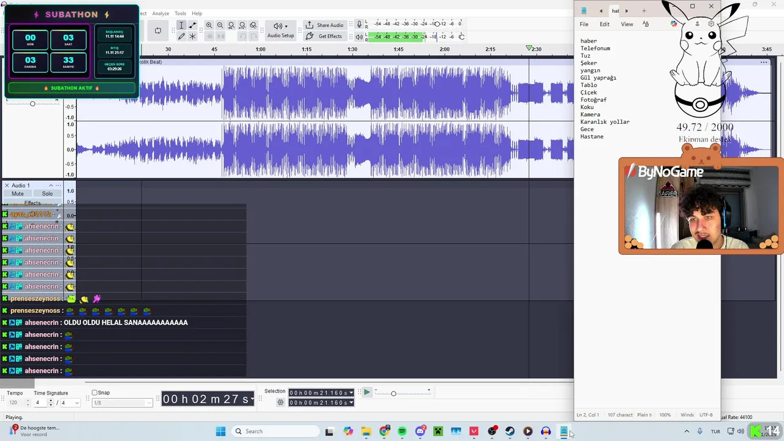Click the tempo stepper arrows
Viewport: 784px width, 441px height.
tap(28, 402)
